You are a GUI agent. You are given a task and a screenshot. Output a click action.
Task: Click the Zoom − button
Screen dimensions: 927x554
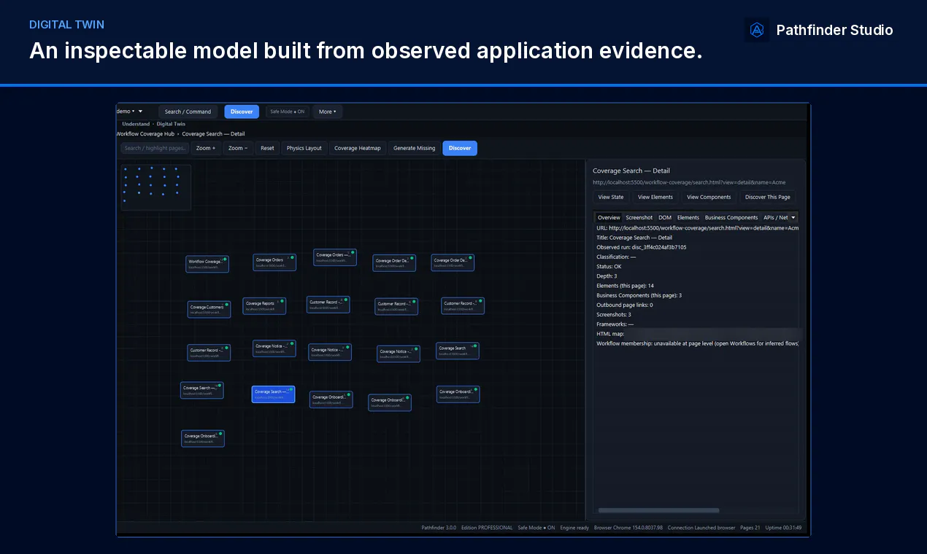tap(238, 148)
